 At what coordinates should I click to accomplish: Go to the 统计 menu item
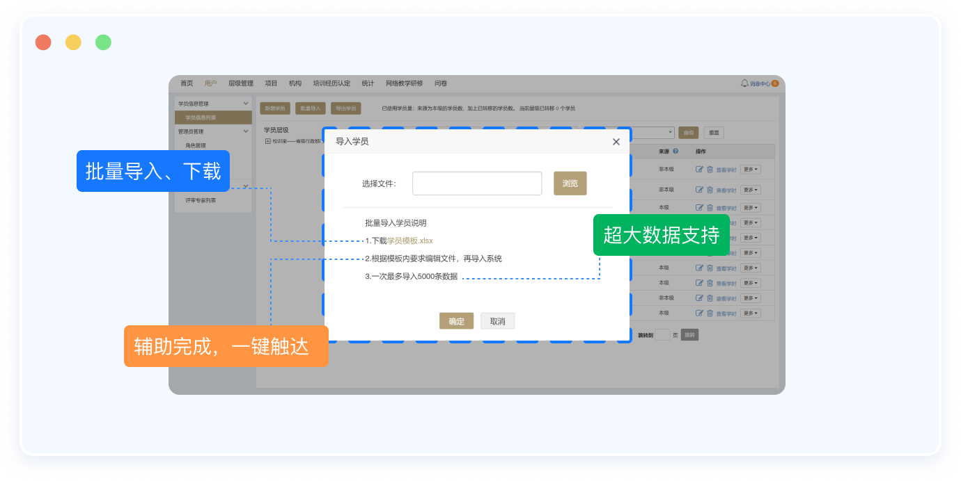click(368, 83)
